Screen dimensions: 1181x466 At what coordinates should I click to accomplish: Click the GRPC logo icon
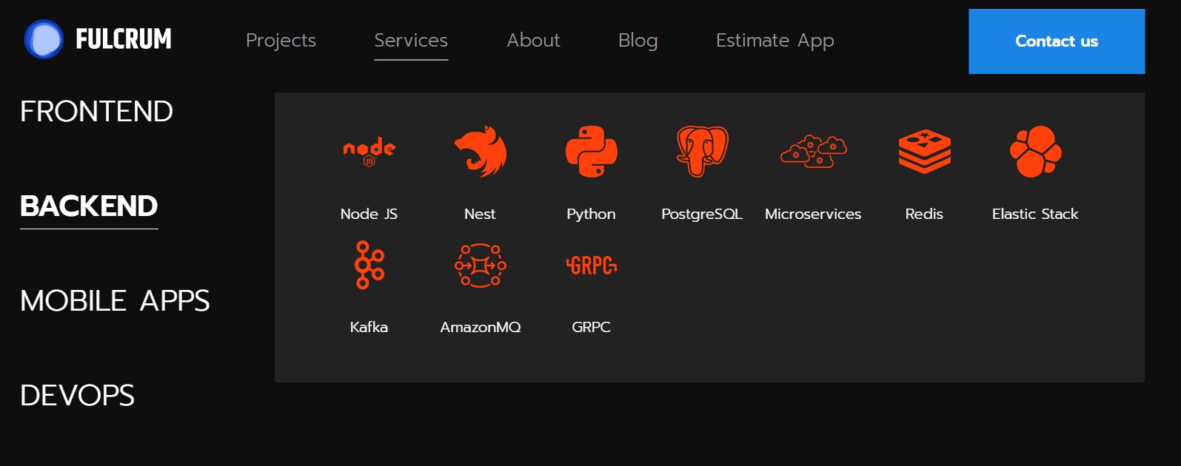click(591, 265)
